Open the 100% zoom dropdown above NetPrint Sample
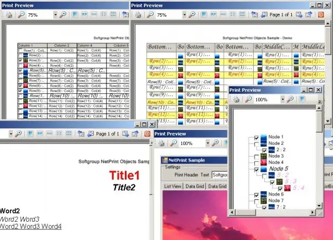The image size is (333, 240). pos(208,143)
